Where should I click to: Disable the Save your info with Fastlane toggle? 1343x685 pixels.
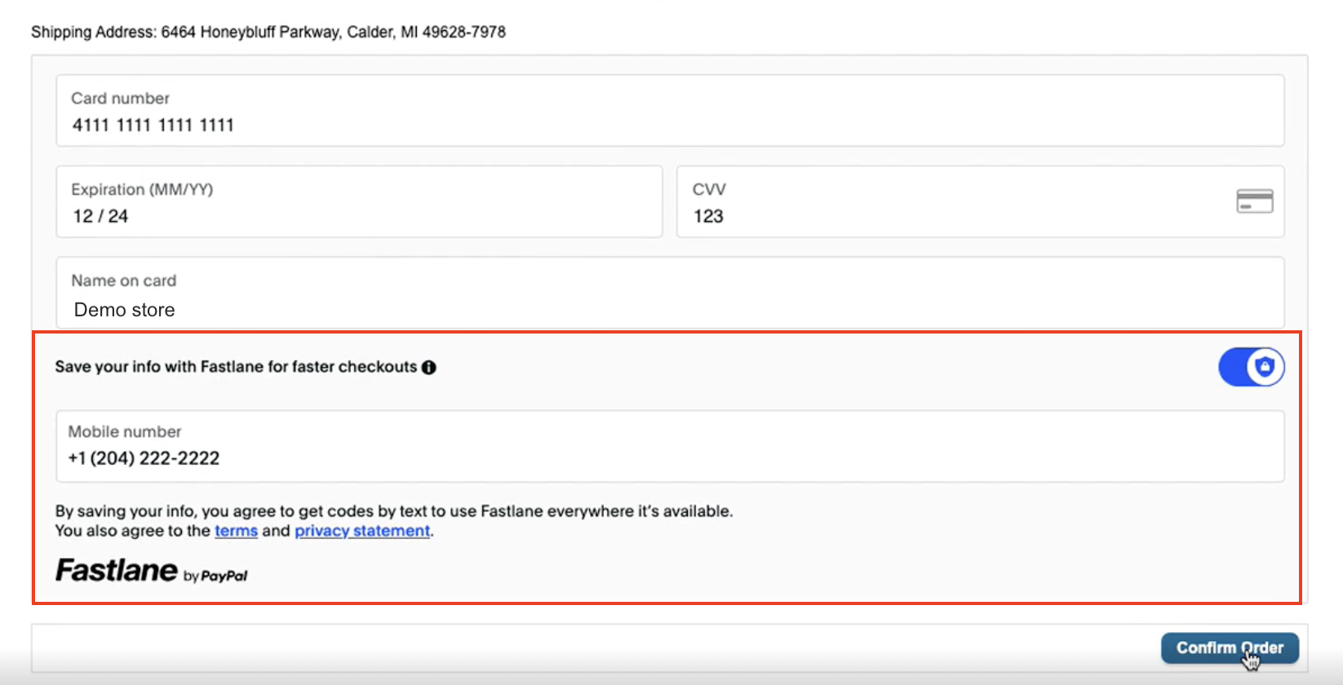pyautogui.click(x=1250, y=367)
